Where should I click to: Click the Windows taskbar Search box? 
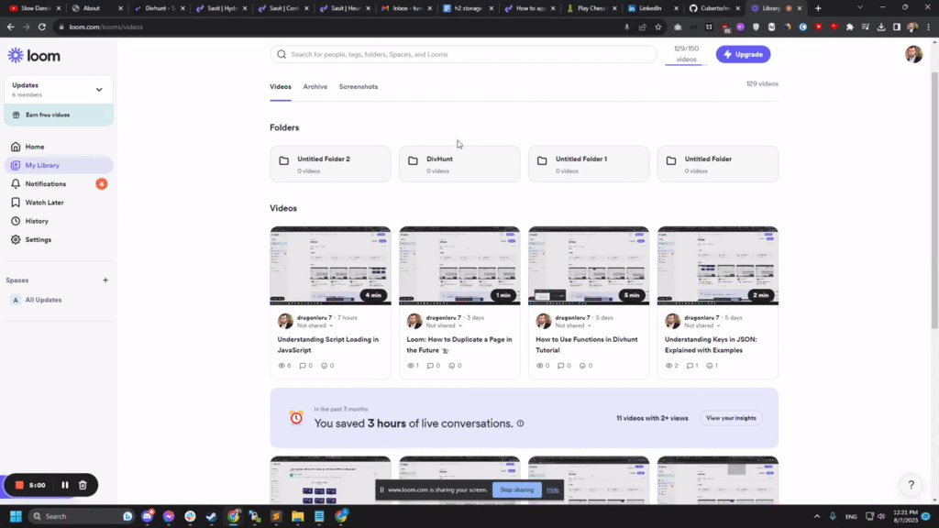point(81,516)
